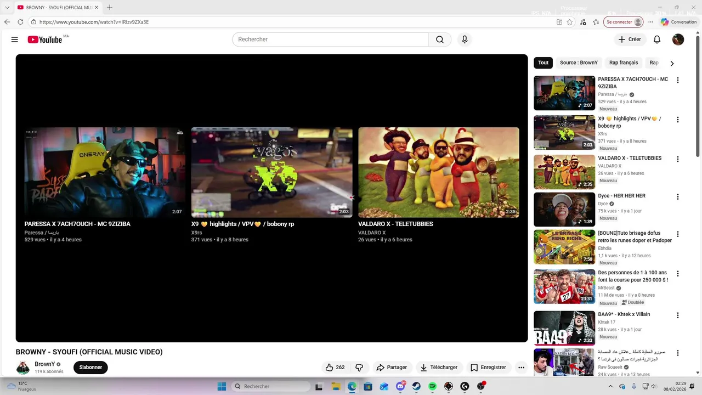Screen dimensions: 702x395
Task: Select the Tout filter chip
Action: [543, 63]
